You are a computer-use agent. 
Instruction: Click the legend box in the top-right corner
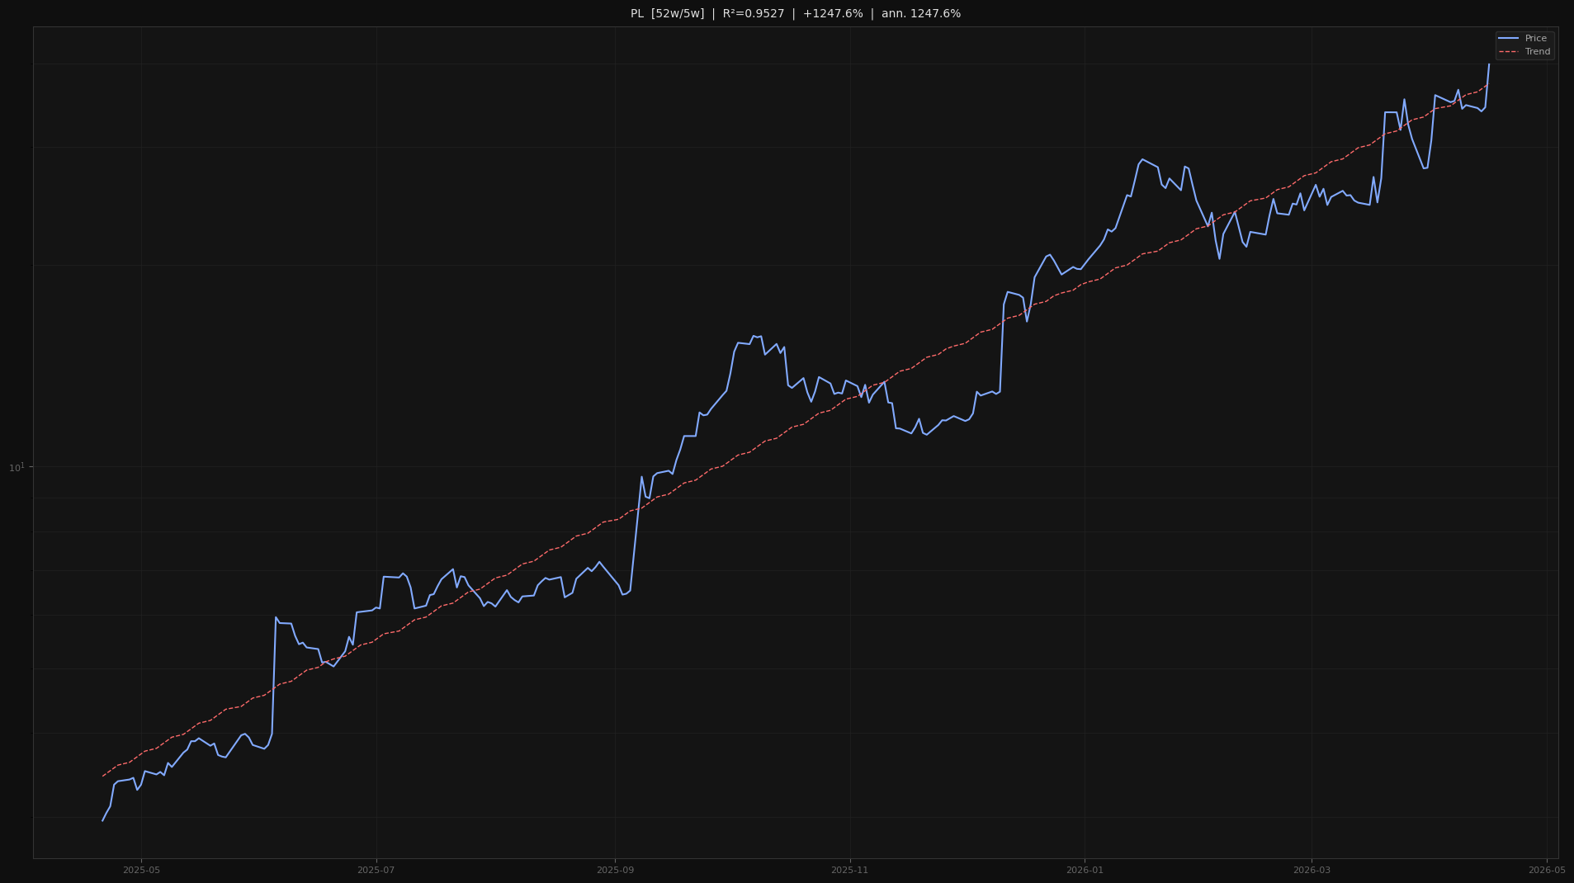pyautogui.click(x=1524, y=45)
